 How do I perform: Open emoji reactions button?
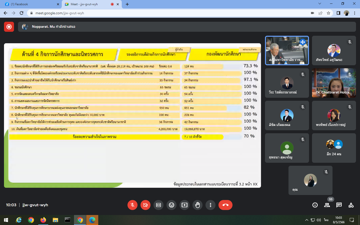point(171,205)
